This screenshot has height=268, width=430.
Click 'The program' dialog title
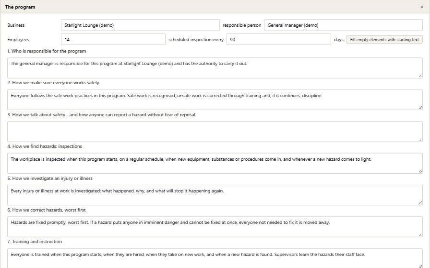click(x=20, y=7)
